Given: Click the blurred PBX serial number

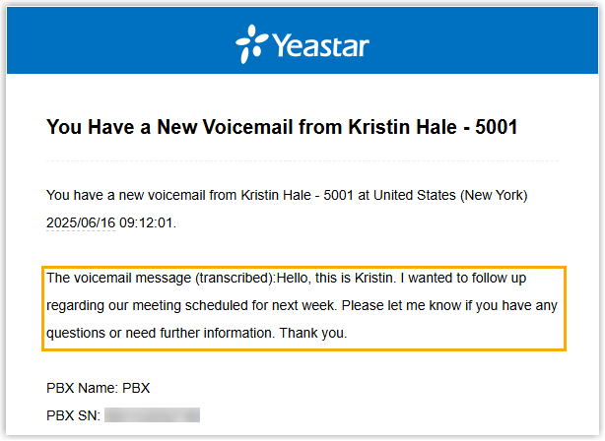Looking at the screenshot, I should coord(152,414).
